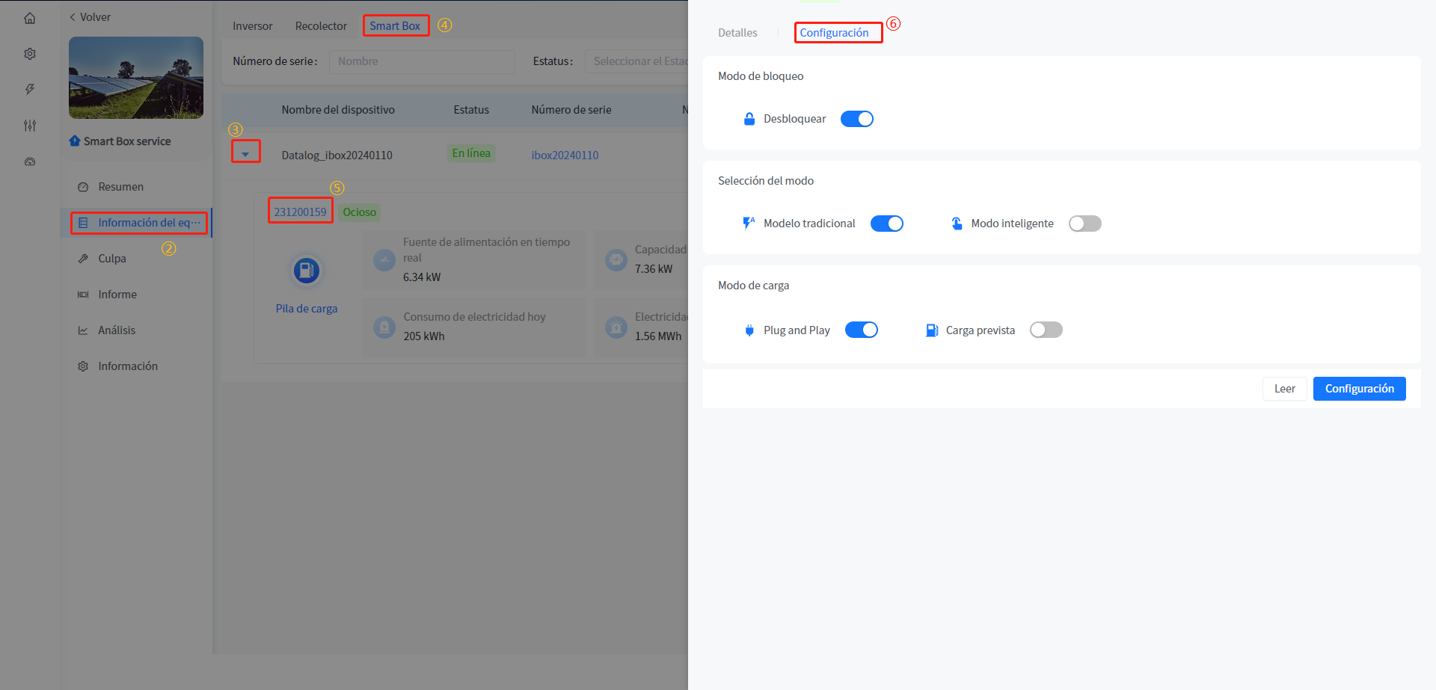The height and width of the screenshot is (690, 1436).
Task: Disable the Modelo tradicional switch
Action: [x=886, y=224]
